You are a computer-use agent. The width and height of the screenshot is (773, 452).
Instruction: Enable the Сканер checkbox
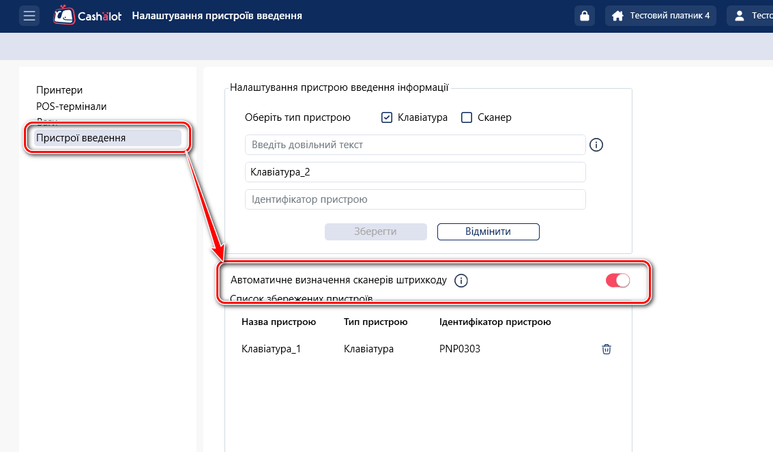(467, 117)
